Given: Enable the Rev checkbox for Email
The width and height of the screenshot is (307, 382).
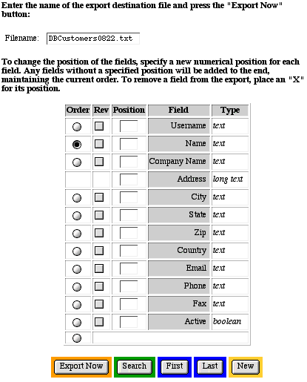Looking at the screenshot, I should tap(99, 269).
